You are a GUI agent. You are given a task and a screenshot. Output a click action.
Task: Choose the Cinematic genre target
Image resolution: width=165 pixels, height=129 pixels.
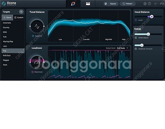pyautogui.click(x=13, y=23)
